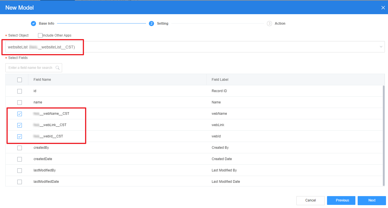Uncheck the webLink__CST field checkbox
The width and height of the screenshot is (388, 208).
20,125
